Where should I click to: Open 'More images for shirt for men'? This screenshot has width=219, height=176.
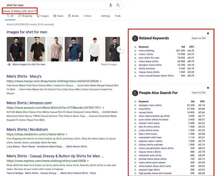(29, 64)
